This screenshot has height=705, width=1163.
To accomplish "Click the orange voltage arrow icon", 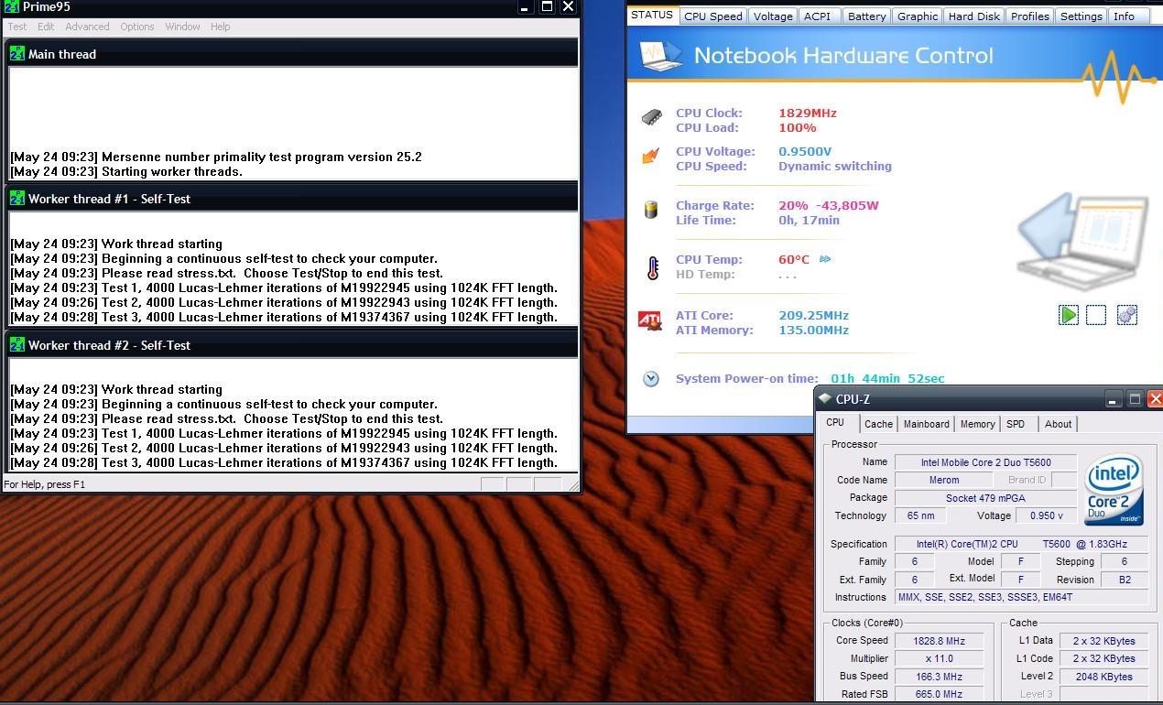I will [x=651, y=157].
